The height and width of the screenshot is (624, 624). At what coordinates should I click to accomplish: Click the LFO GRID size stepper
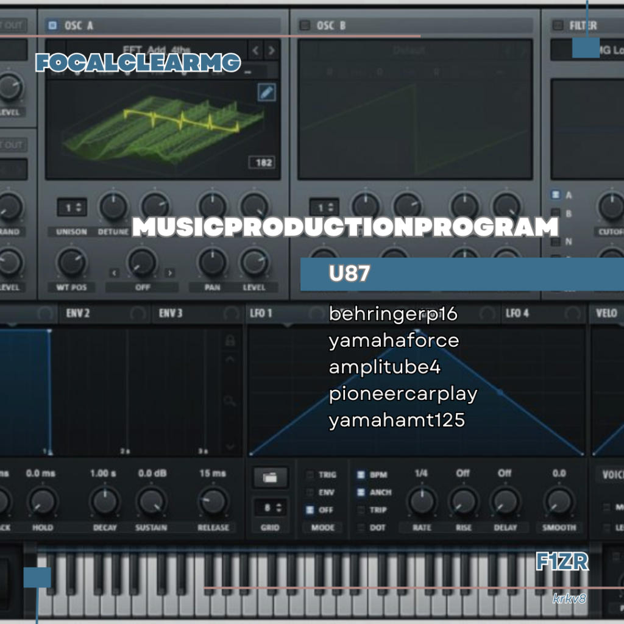click(270, 508)
